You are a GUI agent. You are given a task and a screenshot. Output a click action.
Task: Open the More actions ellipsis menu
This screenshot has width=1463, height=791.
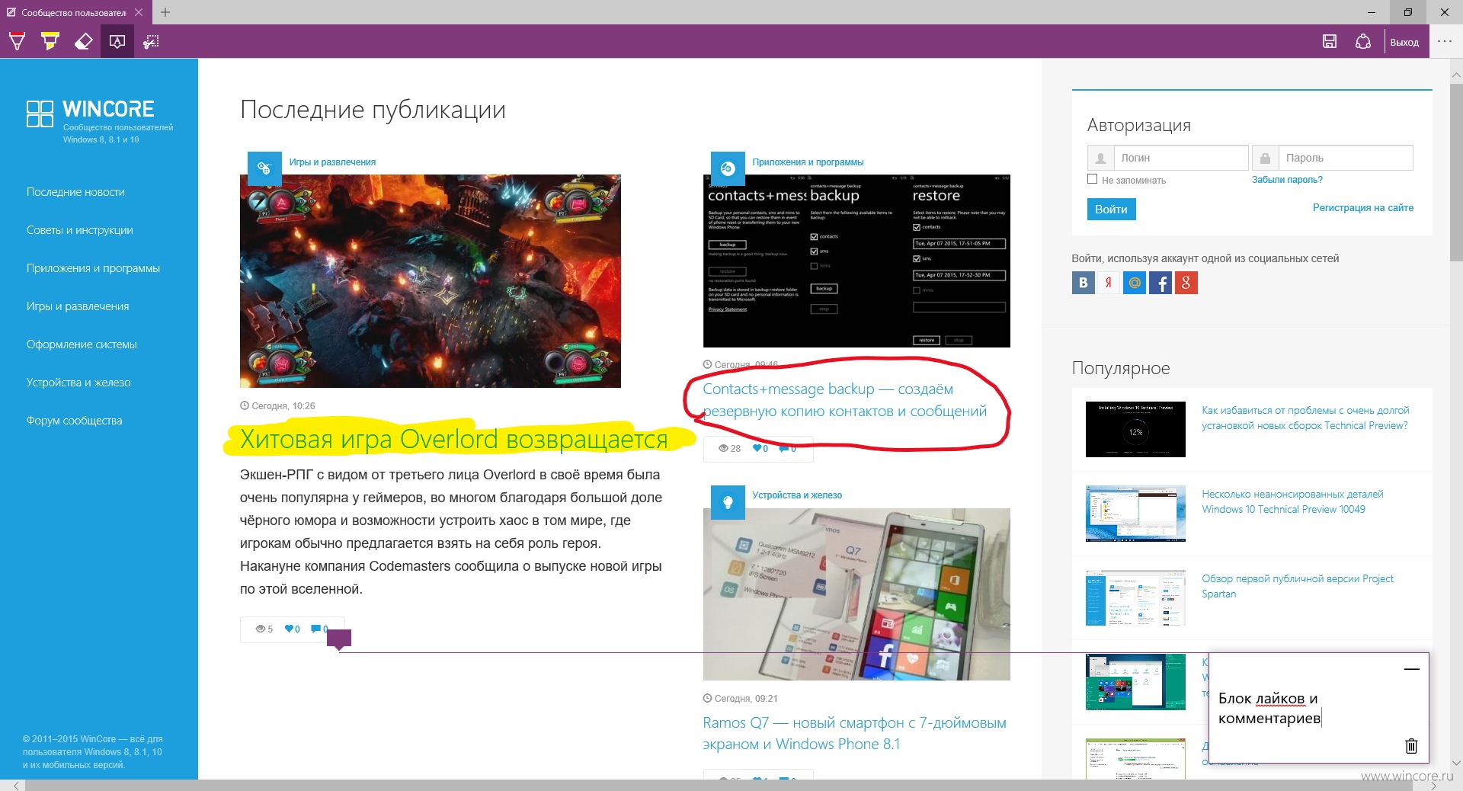[1445, 42]
